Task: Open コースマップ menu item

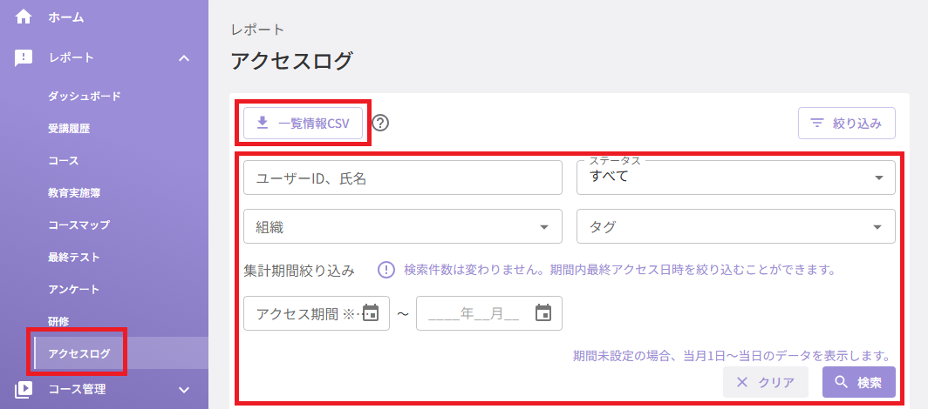Action: [78, 225]
